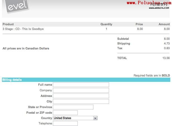
Task: Click the evel logo
Action: [x=18, y=6]
